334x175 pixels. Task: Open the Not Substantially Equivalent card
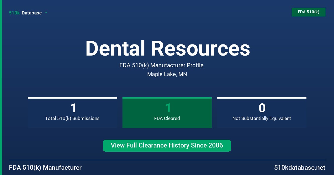(262, 112)
